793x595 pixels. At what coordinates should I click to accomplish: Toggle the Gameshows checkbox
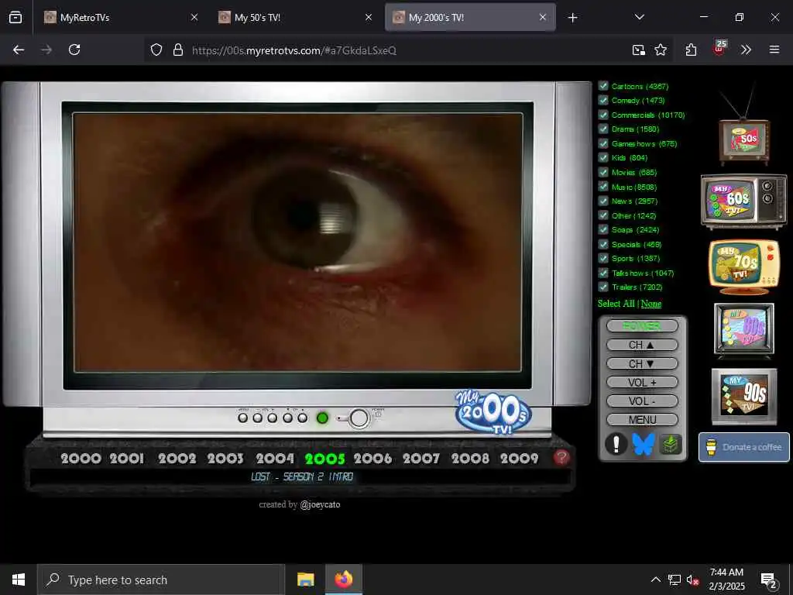click(x=603, y=143)
